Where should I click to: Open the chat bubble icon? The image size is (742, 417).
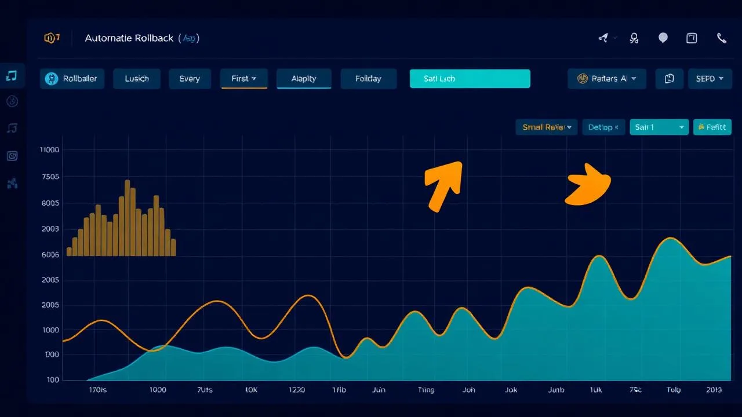663,38
